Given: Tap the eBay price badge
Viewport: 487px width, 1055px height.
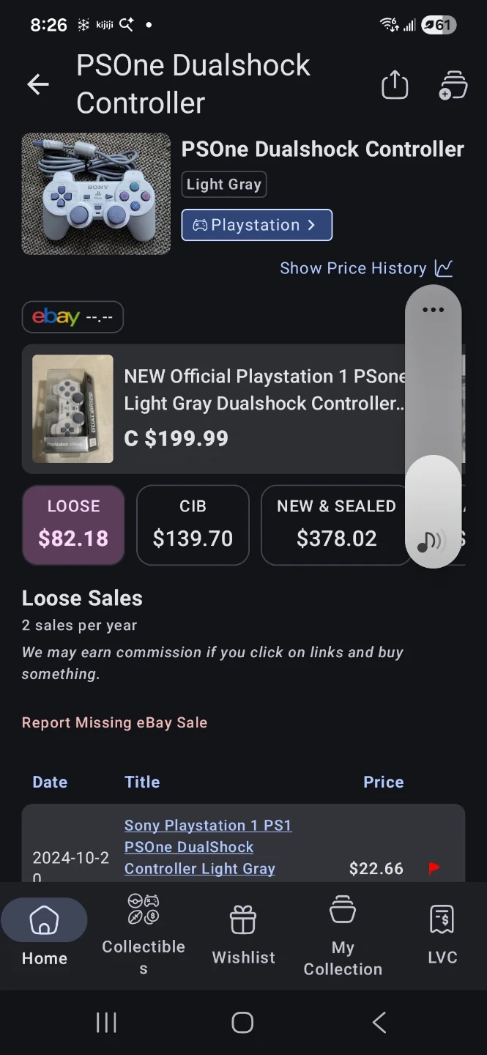Looking at the screenshot, I should (73, 317).
